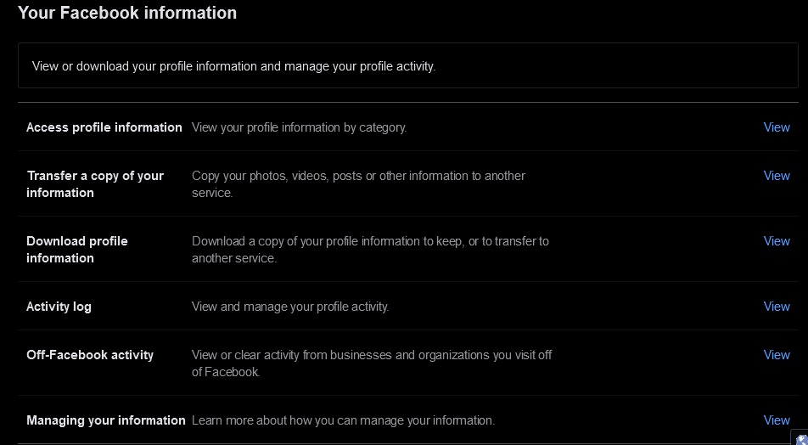
Task: Select the Off-Facebook activity row title
Action: click(90, 355)
